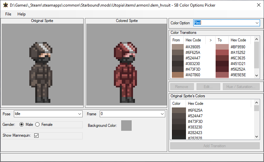Select transition From hex code #A07860

point(193,75)
